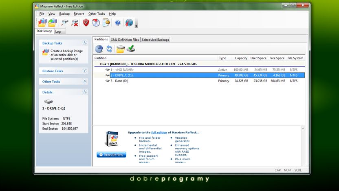The width and height of the screenshot is (339, 191).
Task: Open the Other Tasks menu
Action: tap(97, 13)
